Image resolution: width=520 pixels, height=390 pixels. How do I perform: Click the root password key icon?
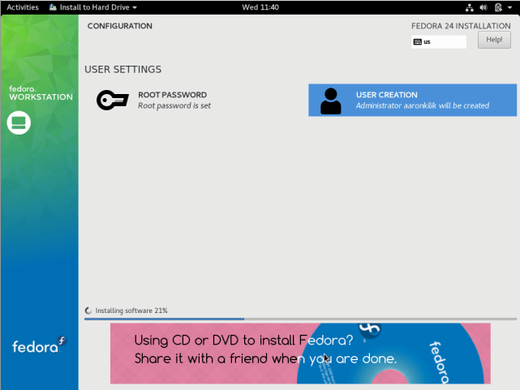(x=113, y=100)
